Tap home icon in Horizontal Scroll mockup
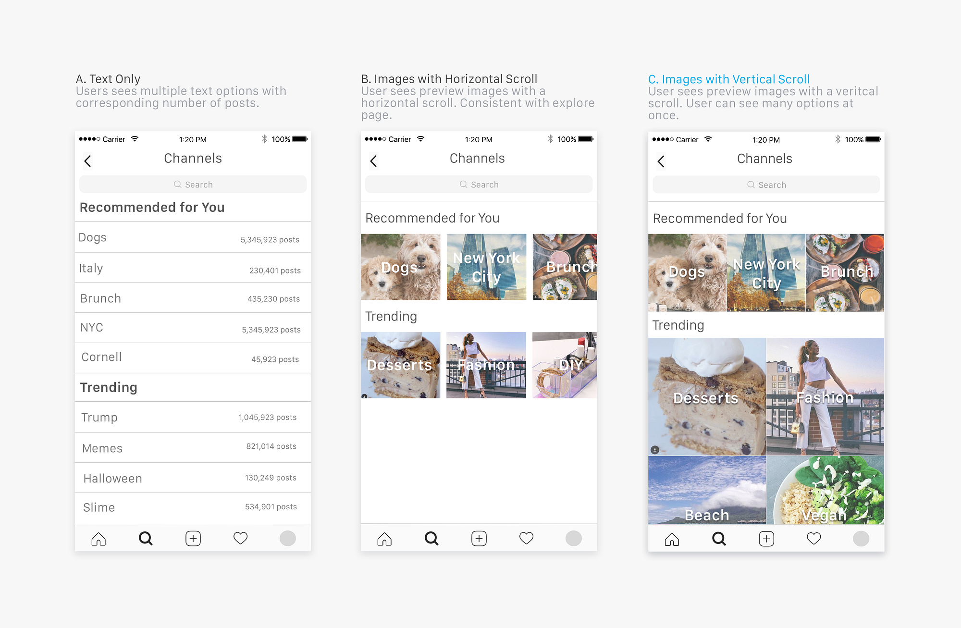The width and height of the screenshot is (961, 628). point(384,539)
